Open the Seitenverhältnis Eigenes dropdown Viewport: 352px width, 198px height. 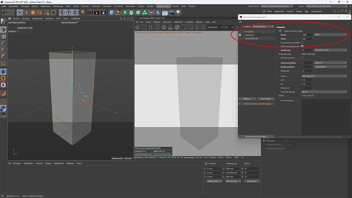[330, 63]
